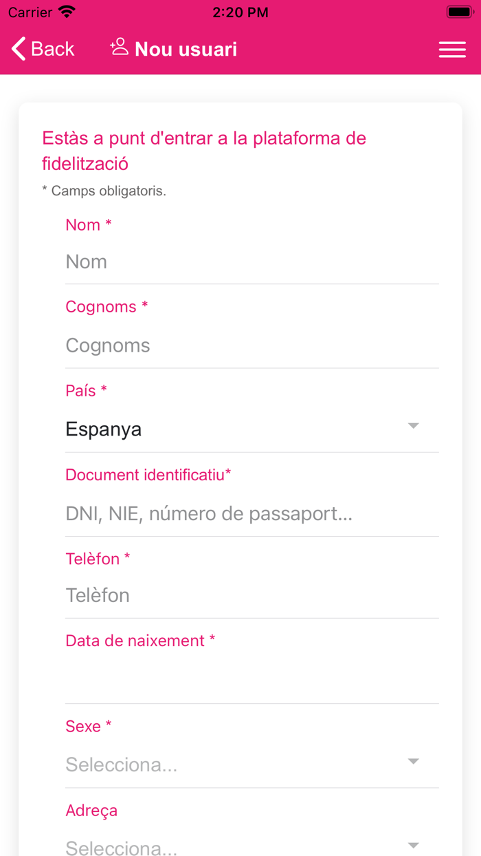Tap the Nou usuari header title
The image size is (481, 856).
click(186, 50)
